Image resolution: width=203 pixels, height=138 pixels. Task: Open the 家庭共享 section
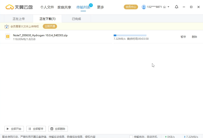[x=64, y=7]
